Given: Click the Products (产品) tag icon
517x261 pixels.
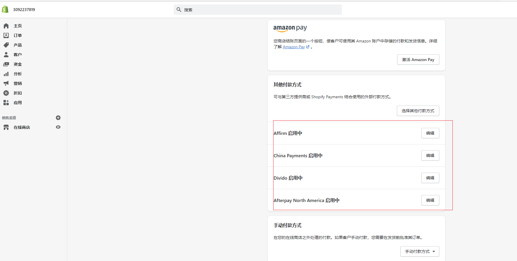Looking at the screenshot, I should (x=6, y=45).
